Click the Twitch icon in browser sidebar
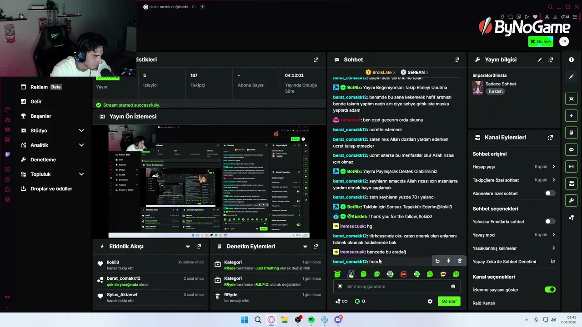582x327 pixels. pyautogui.click(x=7, y=154)
